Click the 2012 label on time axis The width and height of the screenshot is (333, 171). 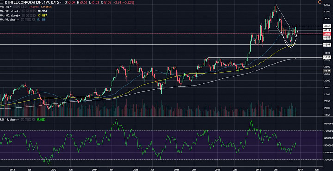(12, 169)
